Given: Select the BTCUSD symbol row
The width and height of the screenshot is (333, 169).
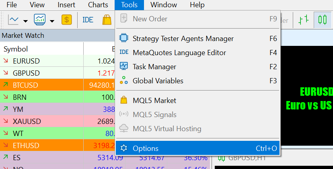Looking at the screenshot, I should click(x=58, y=85).
